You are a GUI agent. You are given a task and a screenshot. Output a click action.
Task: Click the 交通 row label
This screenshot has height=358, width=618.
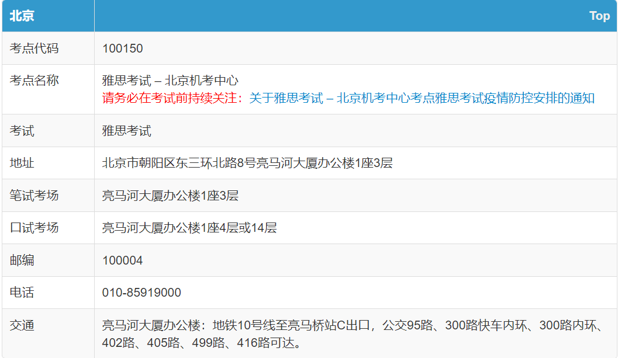(22, 325)
